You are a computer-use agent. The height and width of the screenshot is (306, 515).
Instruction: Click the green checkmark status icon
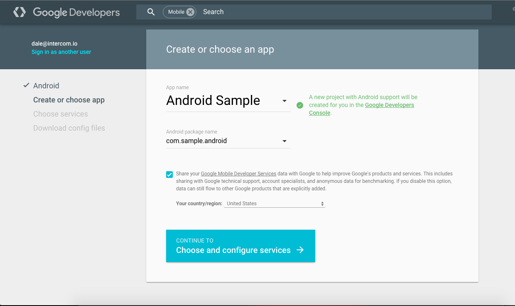coord(300,105)
